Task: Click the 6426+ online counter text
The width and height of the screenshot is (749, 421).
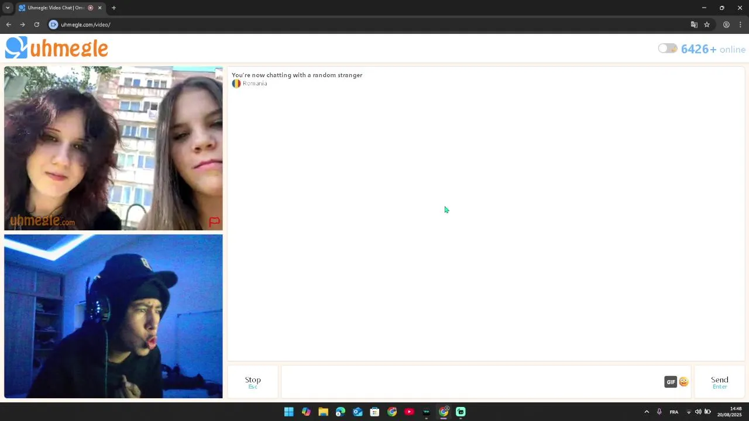Action: coord(713,49)
